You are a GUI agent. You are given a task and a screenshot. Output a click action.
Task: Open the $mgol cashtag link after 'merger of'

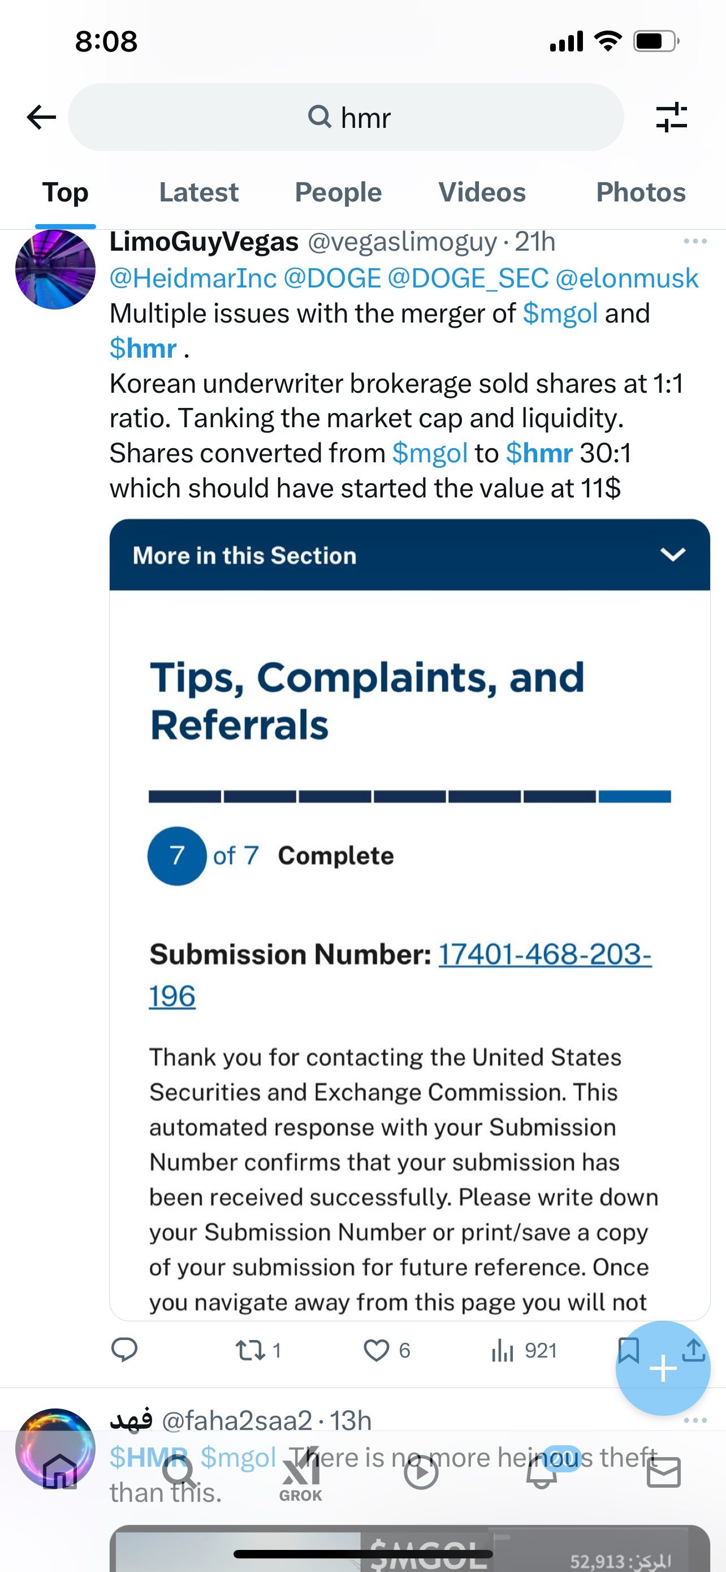pos(560,313)
